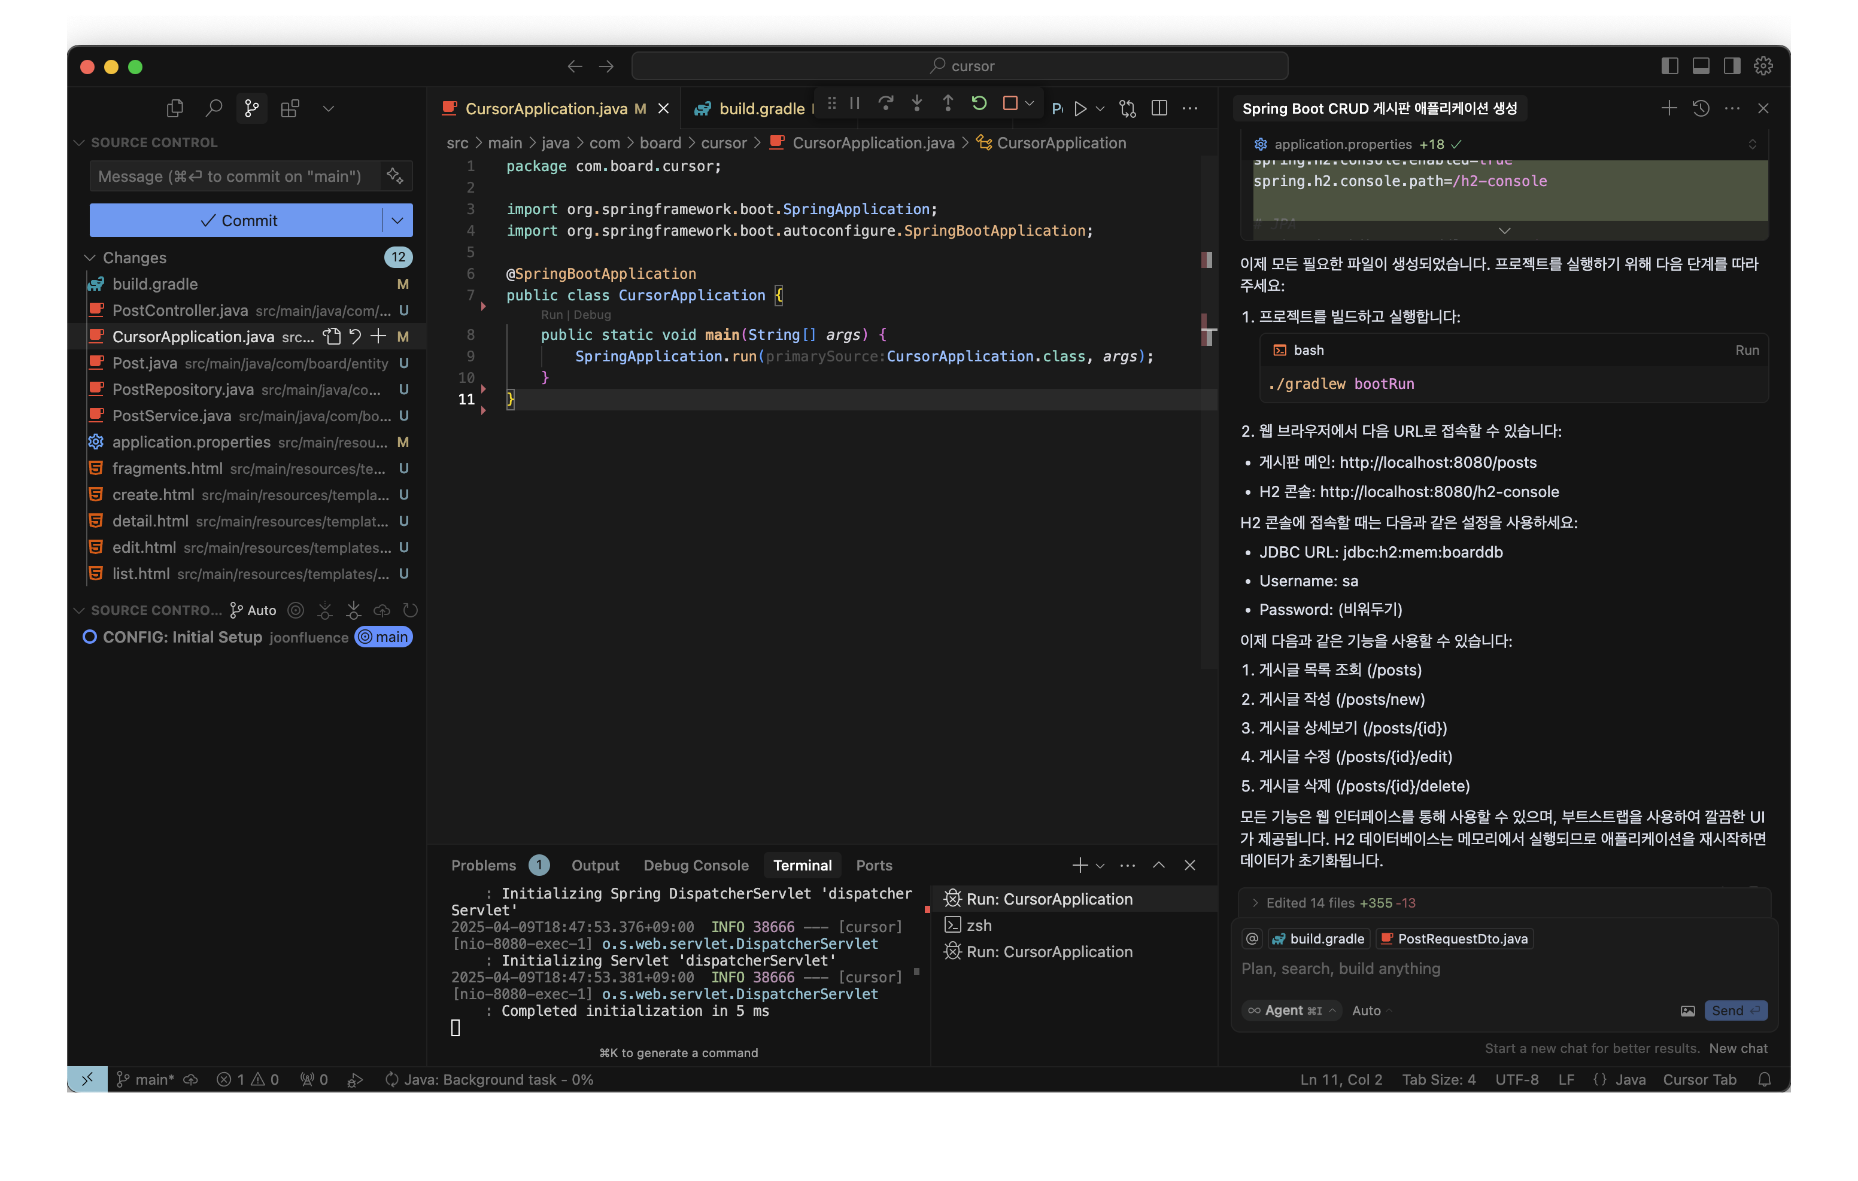Collapse the Changes section
This screenshot has height=1181, width=1858.
90,258
